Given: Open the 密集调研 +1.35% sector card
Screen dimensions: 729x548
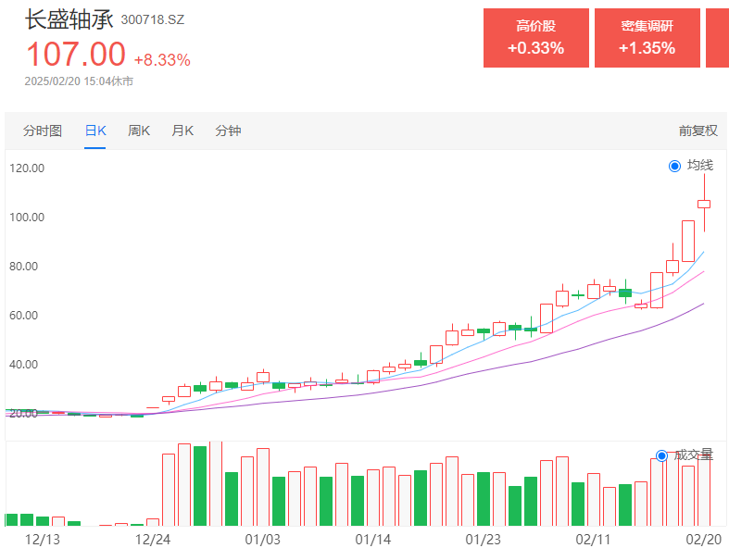Looking at the screenshot, I should coord(647,38).
